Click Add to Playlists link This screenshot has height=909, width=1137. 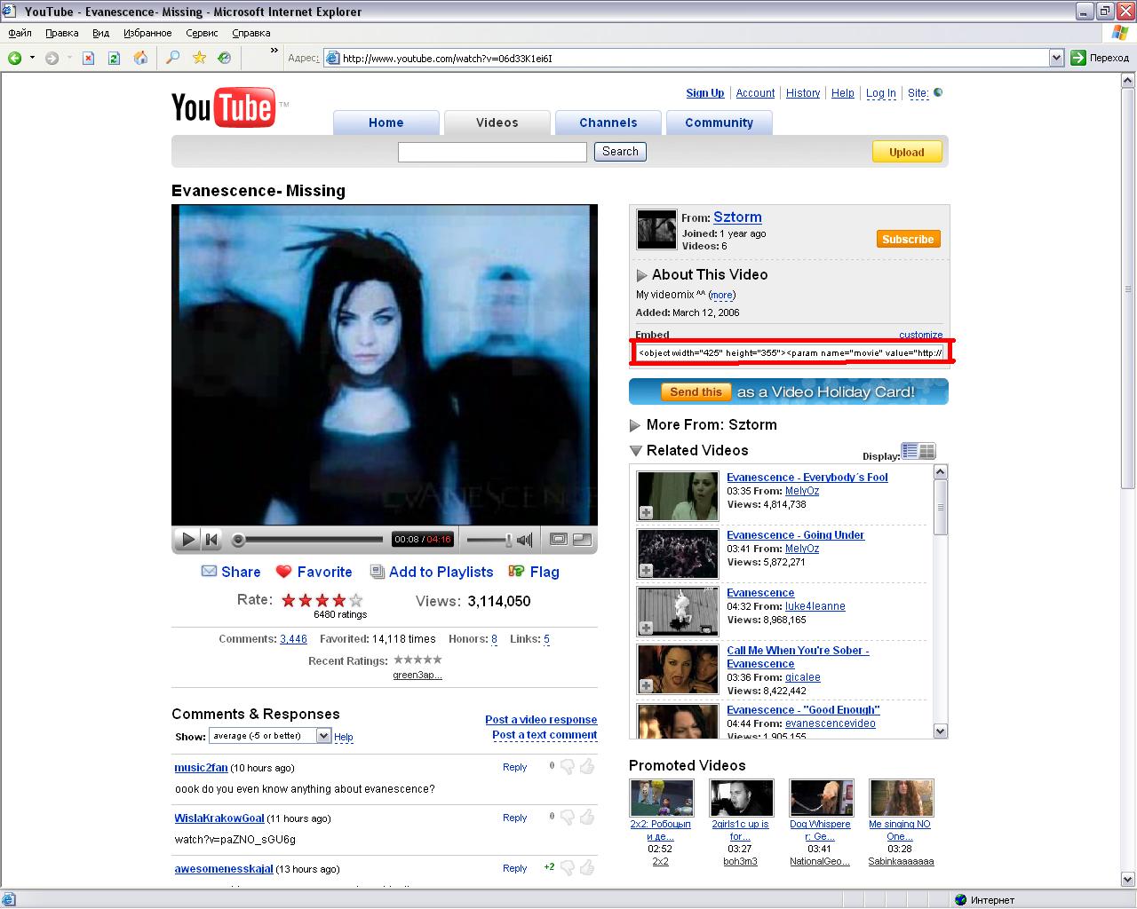(431, 573)
